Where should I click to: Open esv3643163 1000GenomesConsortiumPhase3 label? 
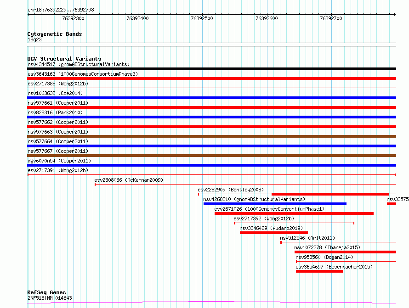(83, 74)
